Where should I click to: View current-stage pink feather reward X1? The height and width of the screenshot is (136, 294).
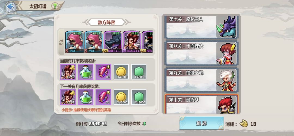[103, 72]
